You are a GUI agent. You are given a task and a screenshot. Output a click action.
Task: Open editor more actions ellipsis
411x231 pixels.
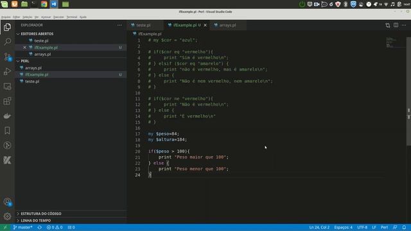(x=404, y=25)
